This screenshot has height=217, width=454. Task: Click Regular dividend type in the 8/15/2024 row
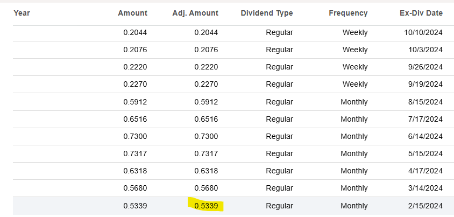tap(279, 102)
